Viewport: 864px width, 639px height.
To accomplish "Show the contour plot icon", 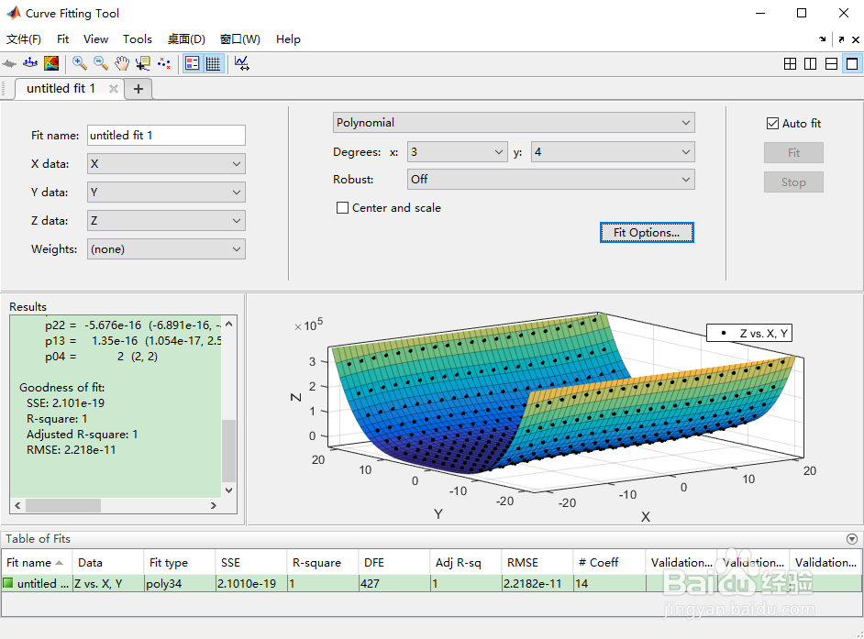I will click(51, 64).
